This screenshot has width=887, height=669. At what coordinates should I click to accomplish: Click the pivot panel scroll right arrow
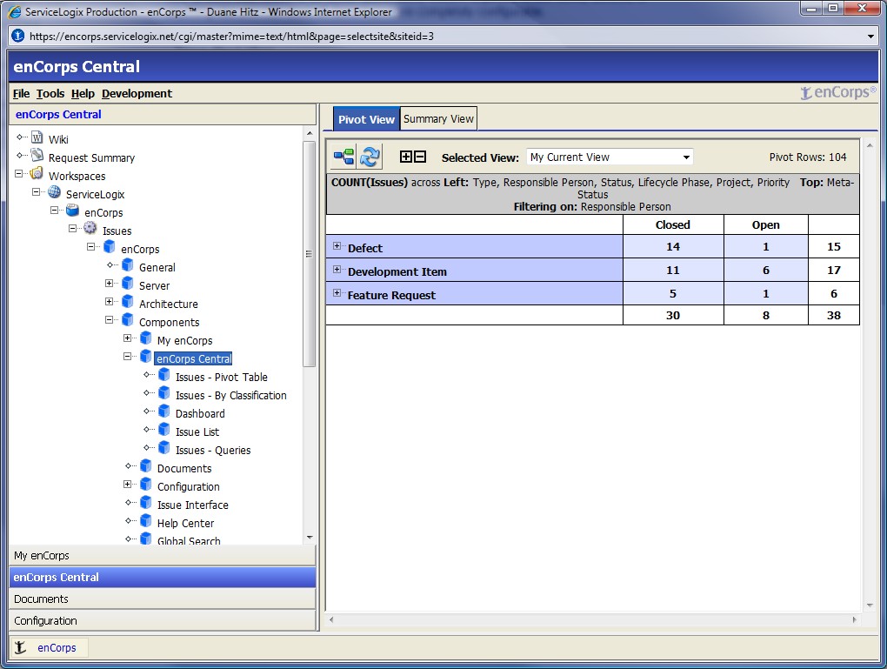(x=854, y=619)
